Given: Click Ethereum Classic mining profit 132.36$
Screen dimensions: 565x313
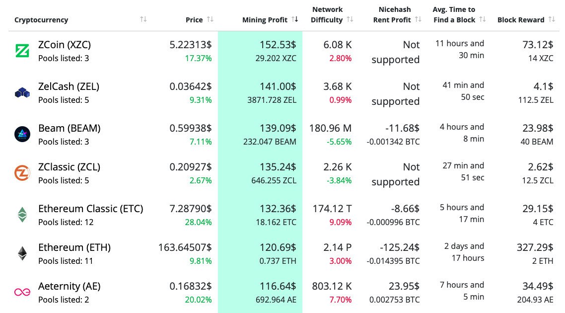Looking at the screenshot, I should pyautogui.click(x=278, y=209).
